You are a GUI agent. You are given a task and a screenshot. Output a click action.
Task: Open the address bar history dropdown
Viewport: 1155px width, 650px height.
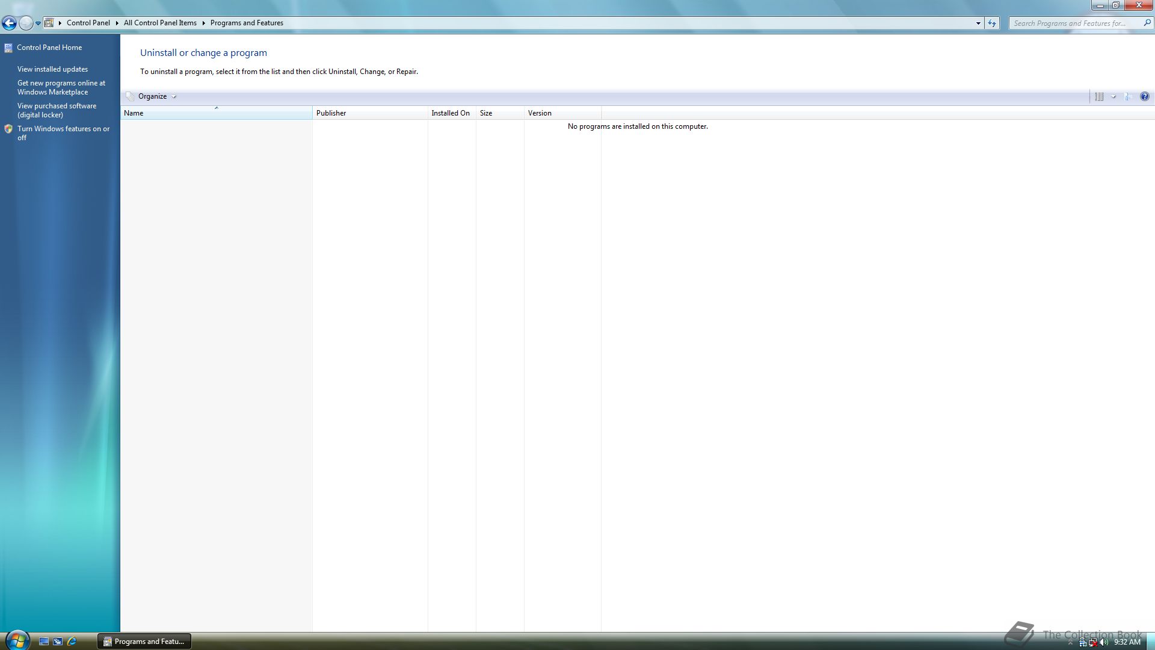pos(978,23)
